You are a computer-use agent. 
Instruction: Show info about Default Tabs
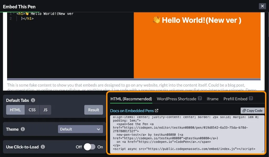pyautogui.click(x=33, y=100)
